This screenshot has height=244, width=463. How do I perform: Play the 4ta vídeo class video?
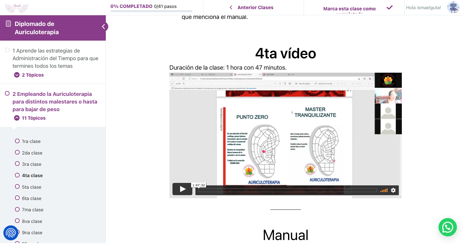coord(182,189)
